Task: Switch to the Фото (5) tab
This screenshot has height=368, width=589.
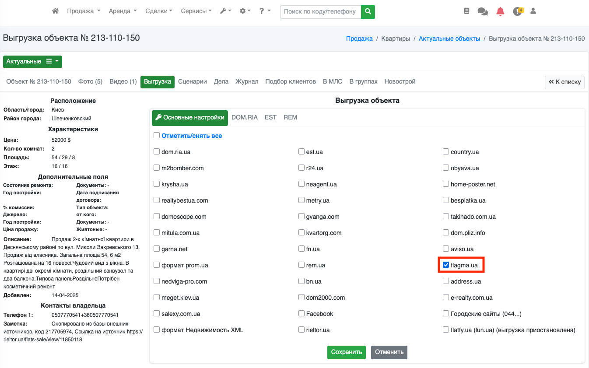Action: [90, 82]
